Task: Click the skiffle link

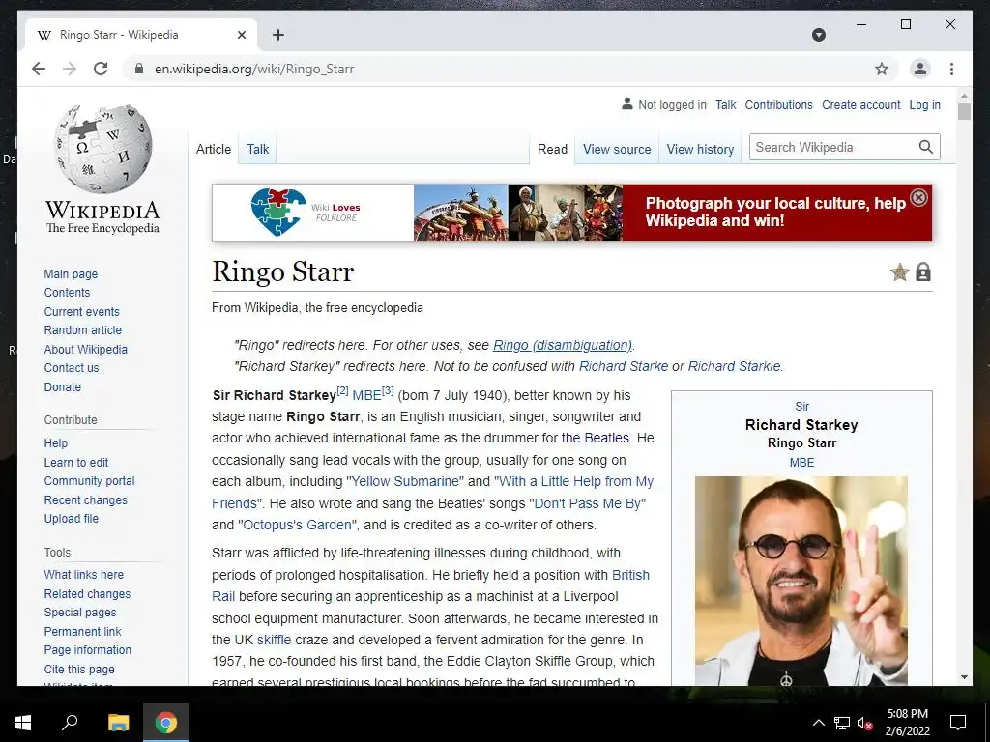Action: pyautogui.click(x=274, y=640)
